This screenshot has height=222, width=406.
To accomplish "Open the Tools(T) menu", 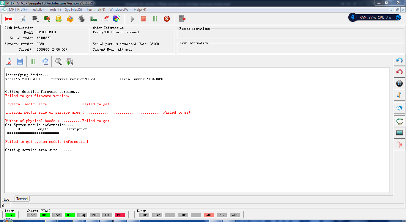I will 54,10.
